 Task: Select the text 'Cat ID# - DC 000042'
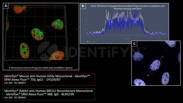coord(15,98)
